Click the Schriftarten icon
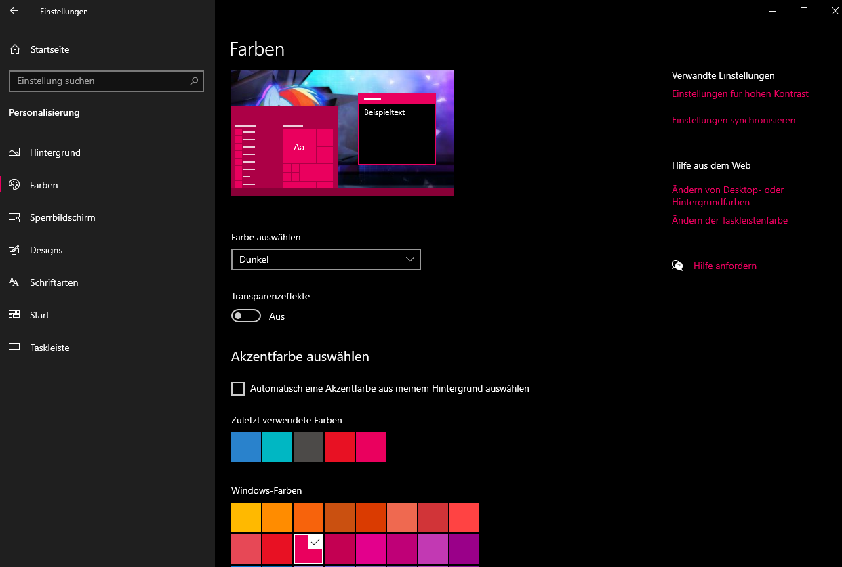Screen dimensions: 842x567 pos(14,282)
